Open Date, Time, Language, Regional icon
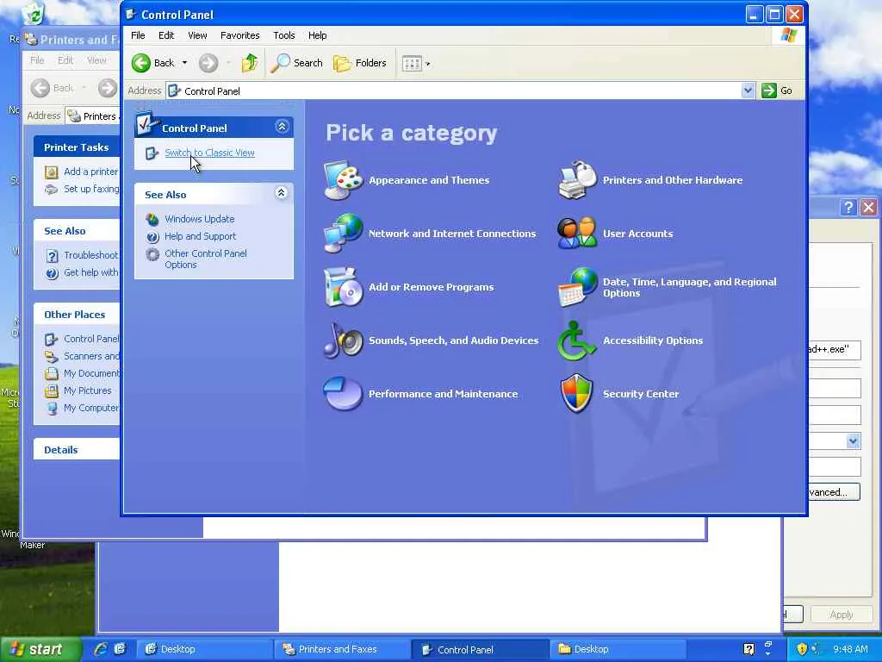The width and height of the screenshot is (882, 662). tap(577, 287)
